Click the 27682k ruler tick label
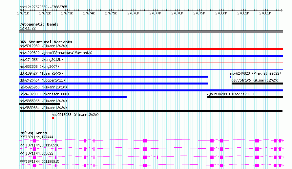This screenshot has height=169, width=292. click(265, 13)
